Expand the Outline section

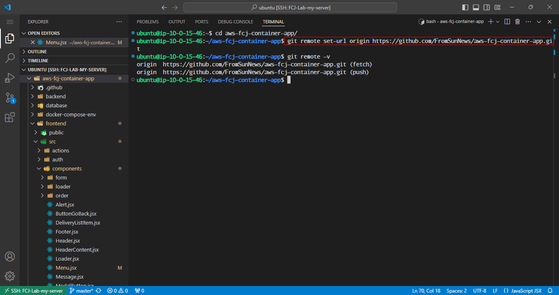74,52
